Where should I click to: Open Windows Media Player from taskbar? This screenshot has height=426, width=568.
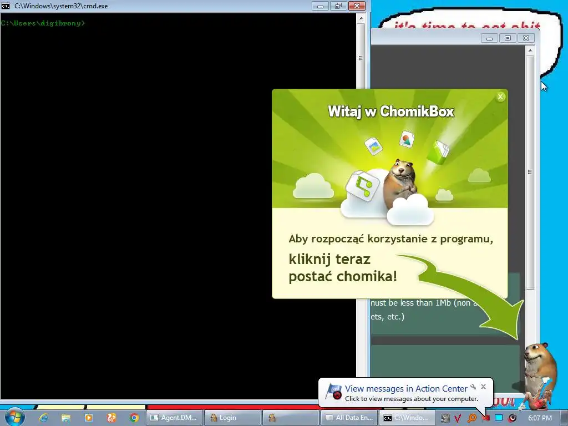tap(88, 418)
